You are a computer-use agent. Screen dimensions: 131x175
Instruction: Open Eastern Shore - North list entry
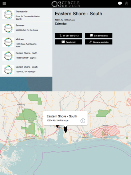26,56
